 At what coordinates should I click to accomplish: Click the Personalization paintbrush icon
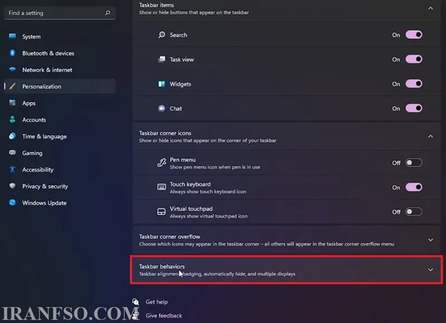[x=13, y=86]
